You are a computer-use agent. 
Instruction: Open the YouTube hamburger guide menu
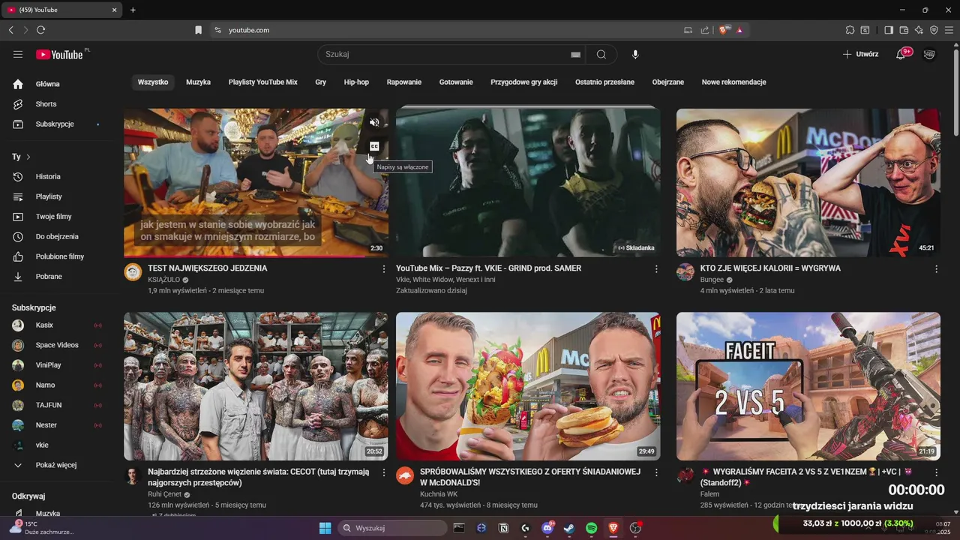pos(18,54)
